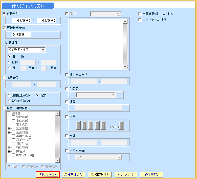Check the 全科目 tree checkbox
The image size is (197, 179).
pyautogui.click(x=9, y=113)
